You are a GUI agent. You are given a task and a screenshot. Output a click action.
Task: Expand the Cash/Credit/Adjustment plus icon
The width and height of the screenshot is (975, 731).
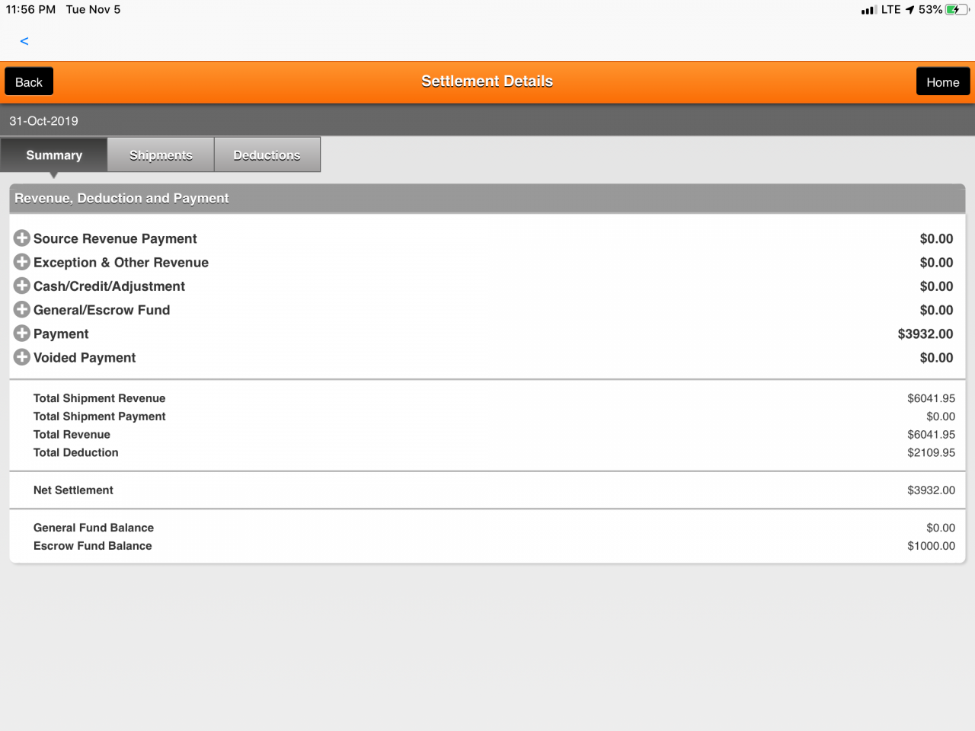click(x=22, y=286)
